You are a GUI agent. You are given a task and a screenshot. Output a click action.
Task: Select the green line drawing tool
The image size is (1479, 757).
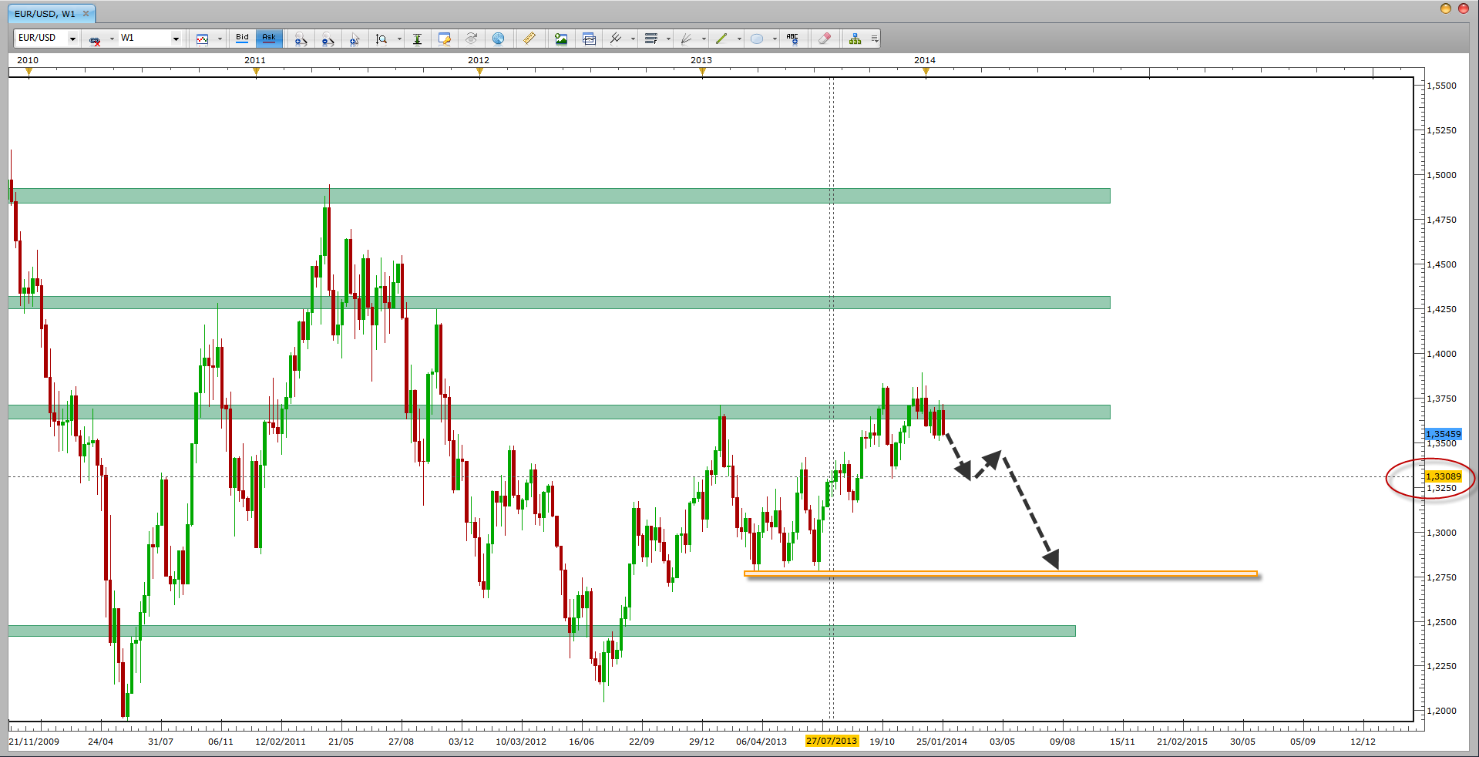coord(721,39)
